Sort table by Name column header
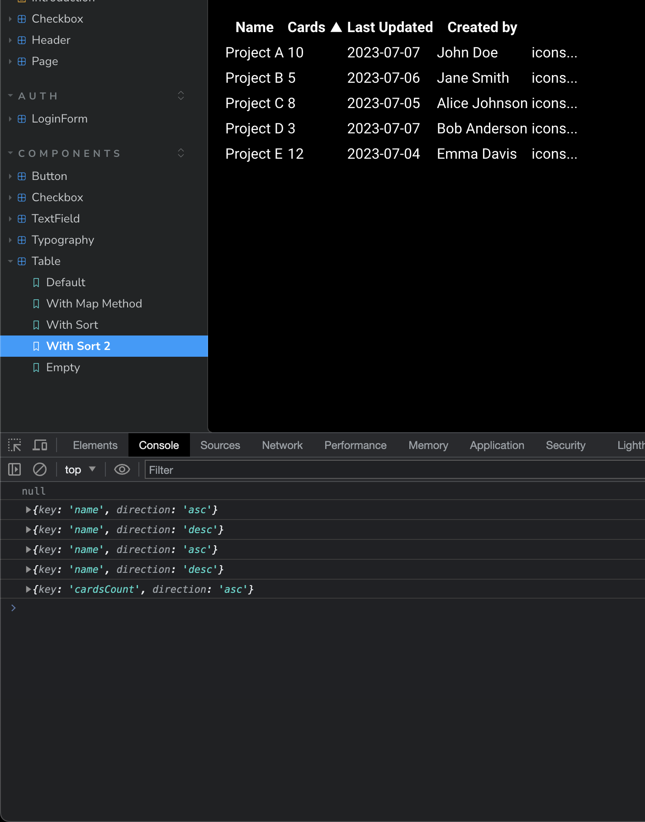This screenshot has width=645, height=822. 254,28
